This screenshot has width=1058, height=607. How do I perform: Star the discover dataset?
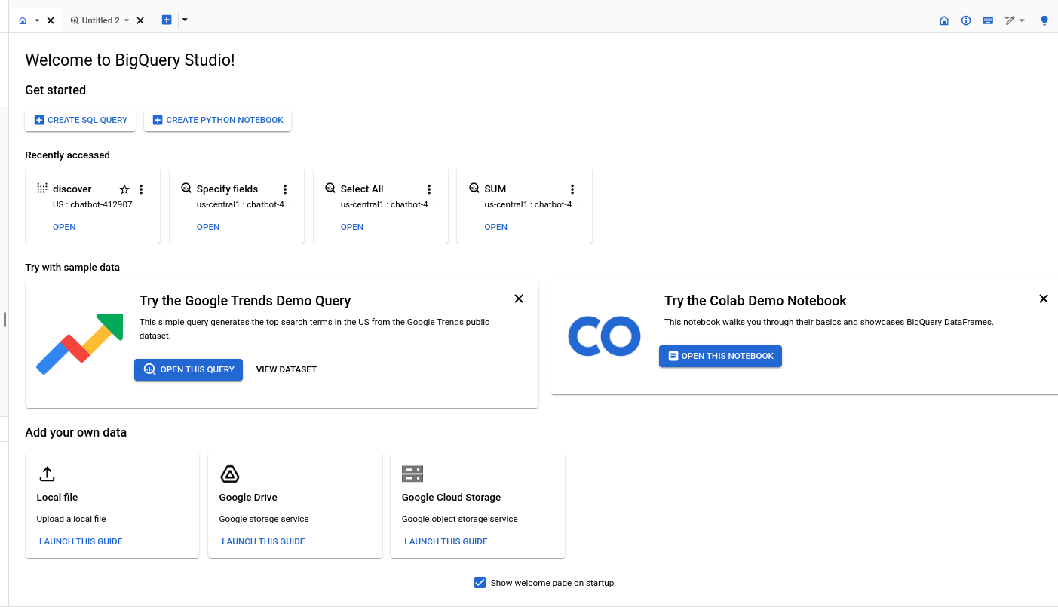click(124, 189)
